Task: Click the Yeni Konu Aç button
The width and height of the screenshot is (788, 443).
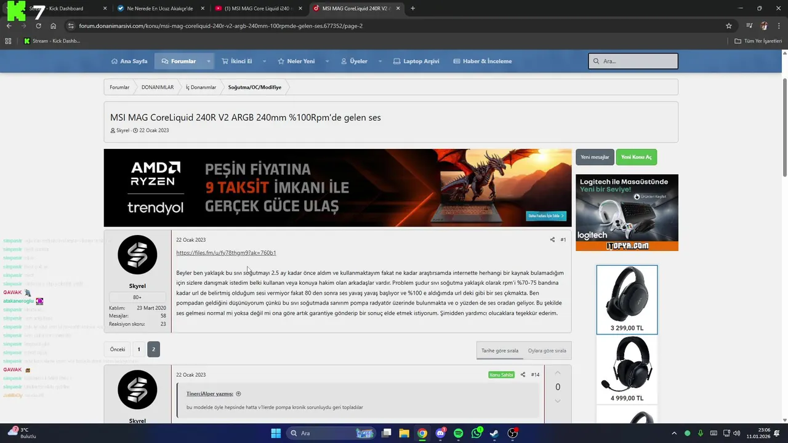Action: coord(637,158)
